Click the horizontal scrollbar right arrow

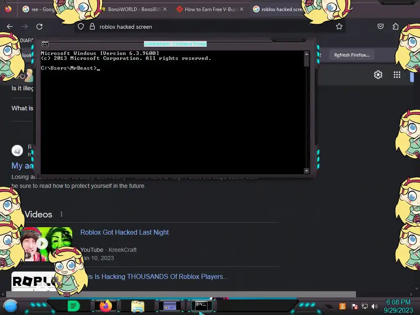411,294
